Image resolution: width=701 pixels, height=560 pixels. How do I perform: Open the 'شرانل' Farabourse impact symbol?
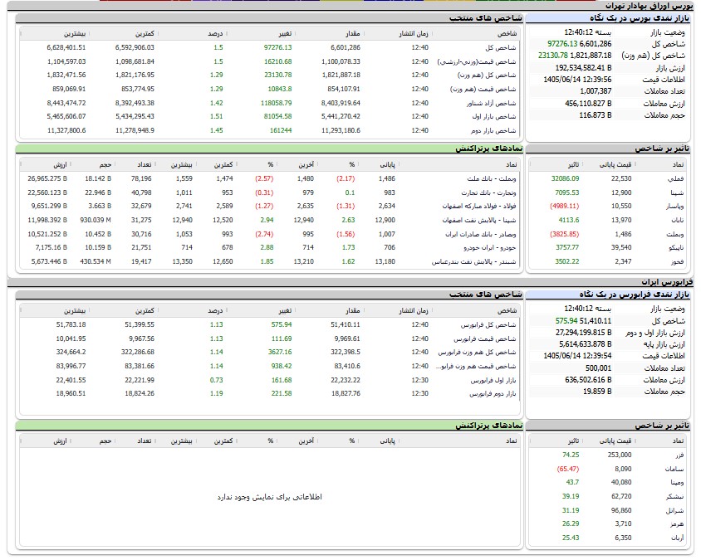(x=675, y=510)
